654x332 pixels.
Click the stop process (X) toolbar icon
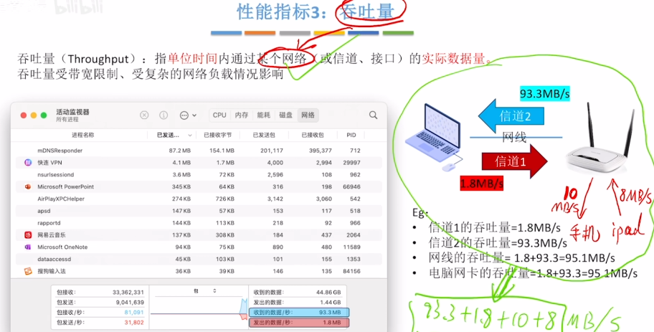tap(144, 115)
